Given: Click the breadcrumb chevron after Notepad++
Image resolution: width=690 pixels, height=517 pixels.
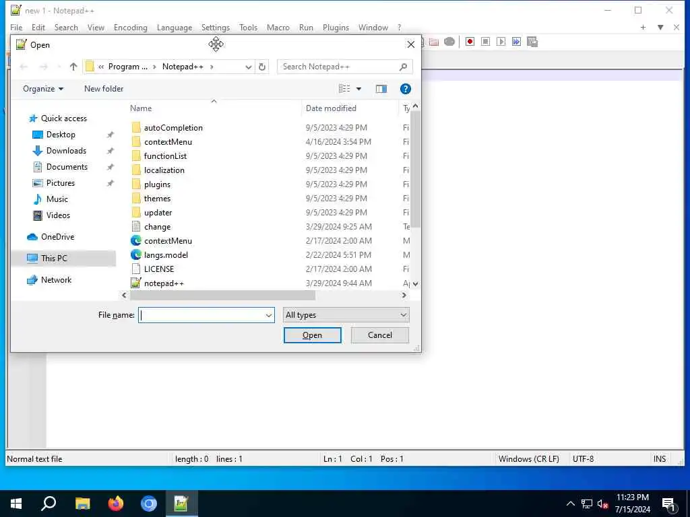Looking at the screenshot, I should click(x=212, y=67).
